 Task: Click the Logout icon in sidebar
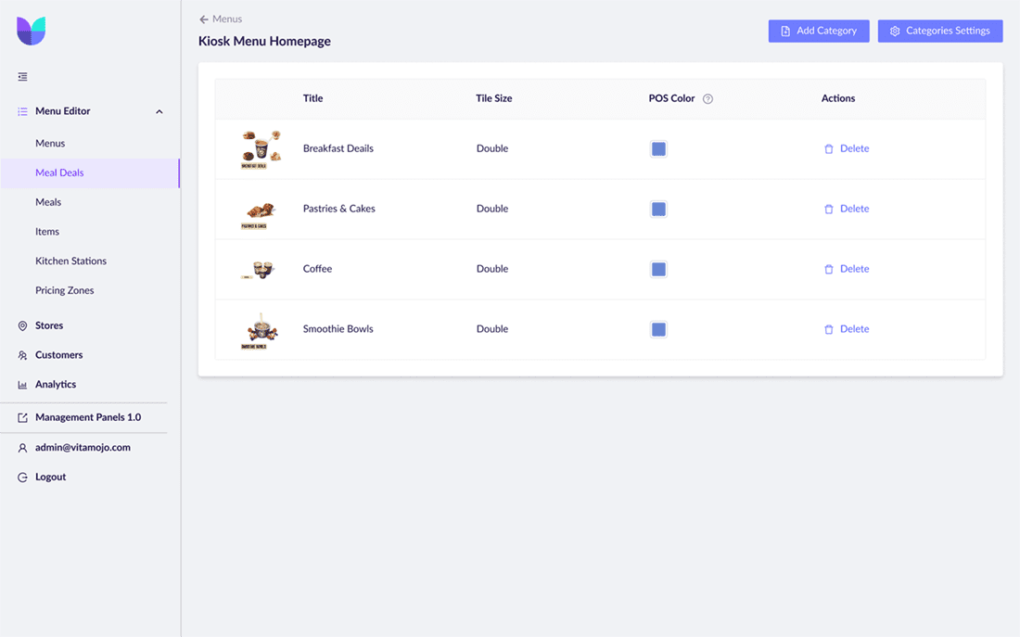coord(22,478)
